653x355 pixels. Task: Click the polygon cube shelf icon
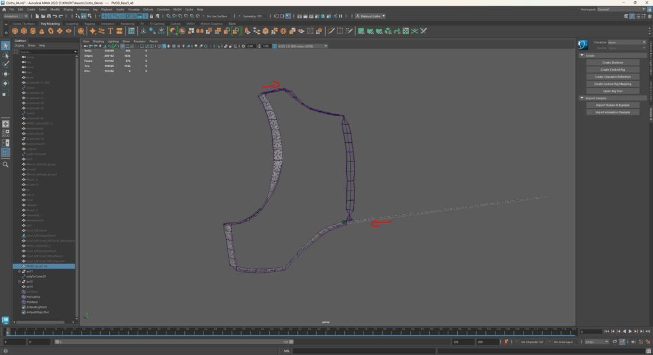[x=24, y=31]
